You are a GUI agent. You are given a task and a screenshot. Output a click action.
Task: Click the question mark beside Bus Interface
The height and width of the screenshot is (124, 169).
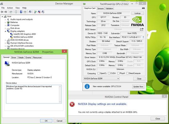[x=143, y=37]
